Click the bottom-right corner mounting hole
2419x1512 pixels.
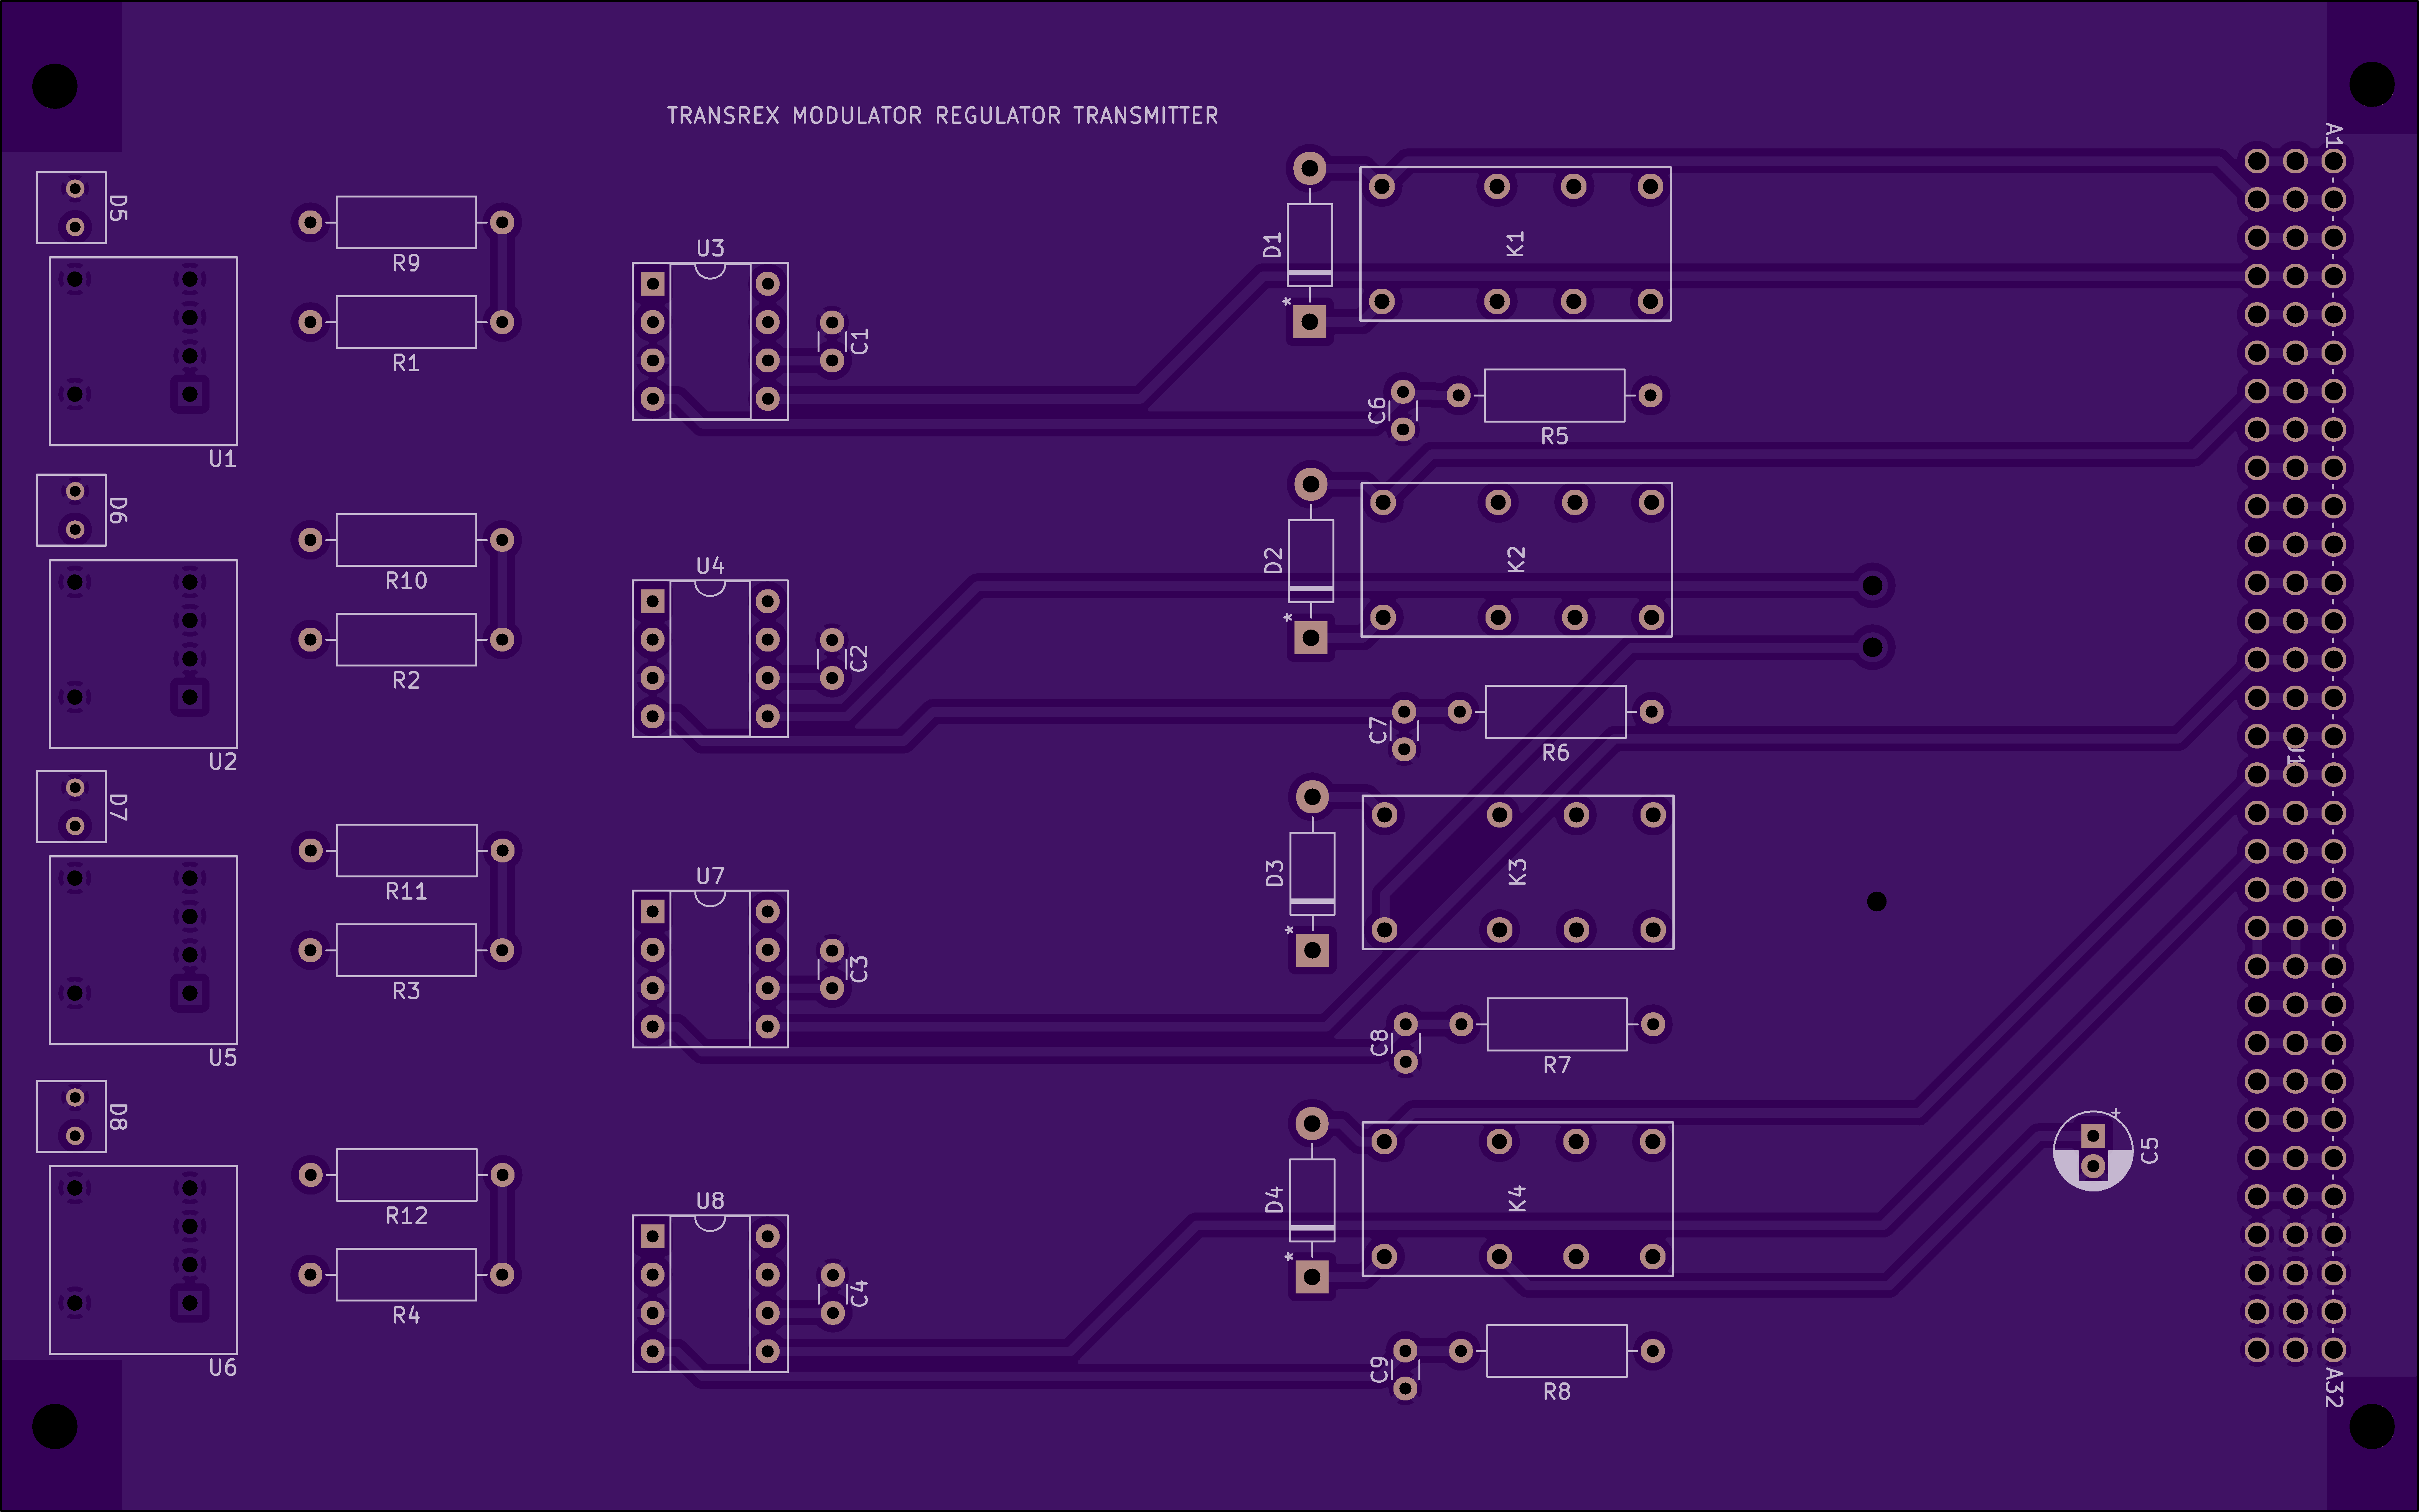[x=2372, y=1426]
